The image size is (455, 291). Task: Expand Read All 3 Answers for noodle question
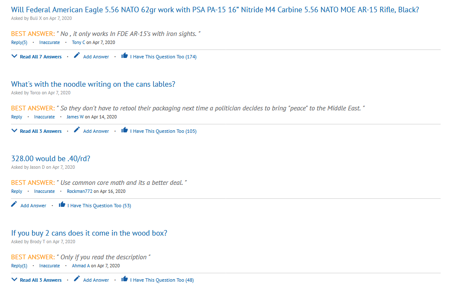pos(14,130)
